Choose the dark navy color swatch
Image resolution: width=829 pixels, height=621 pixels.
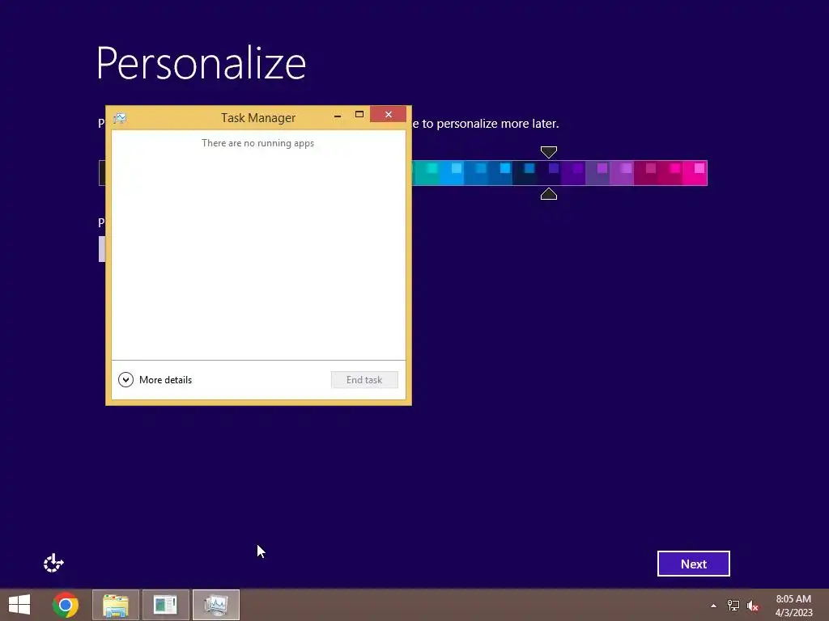coord(525,173)
